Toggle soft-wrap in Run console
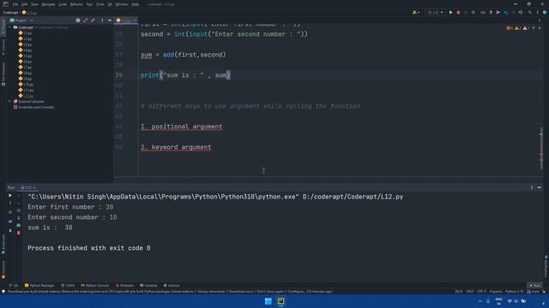Image resolution: width=549 pixels, height=308 pixels. [19, 210]
